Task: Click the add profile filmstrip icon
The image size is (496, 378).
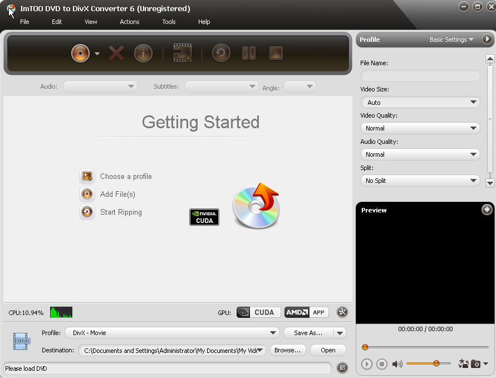Action: click(183, 53)
